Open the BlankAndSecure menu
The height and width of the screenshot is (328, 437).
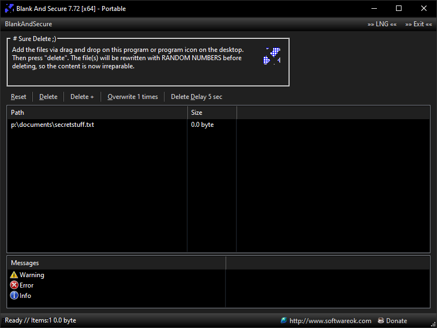[28, 24]
